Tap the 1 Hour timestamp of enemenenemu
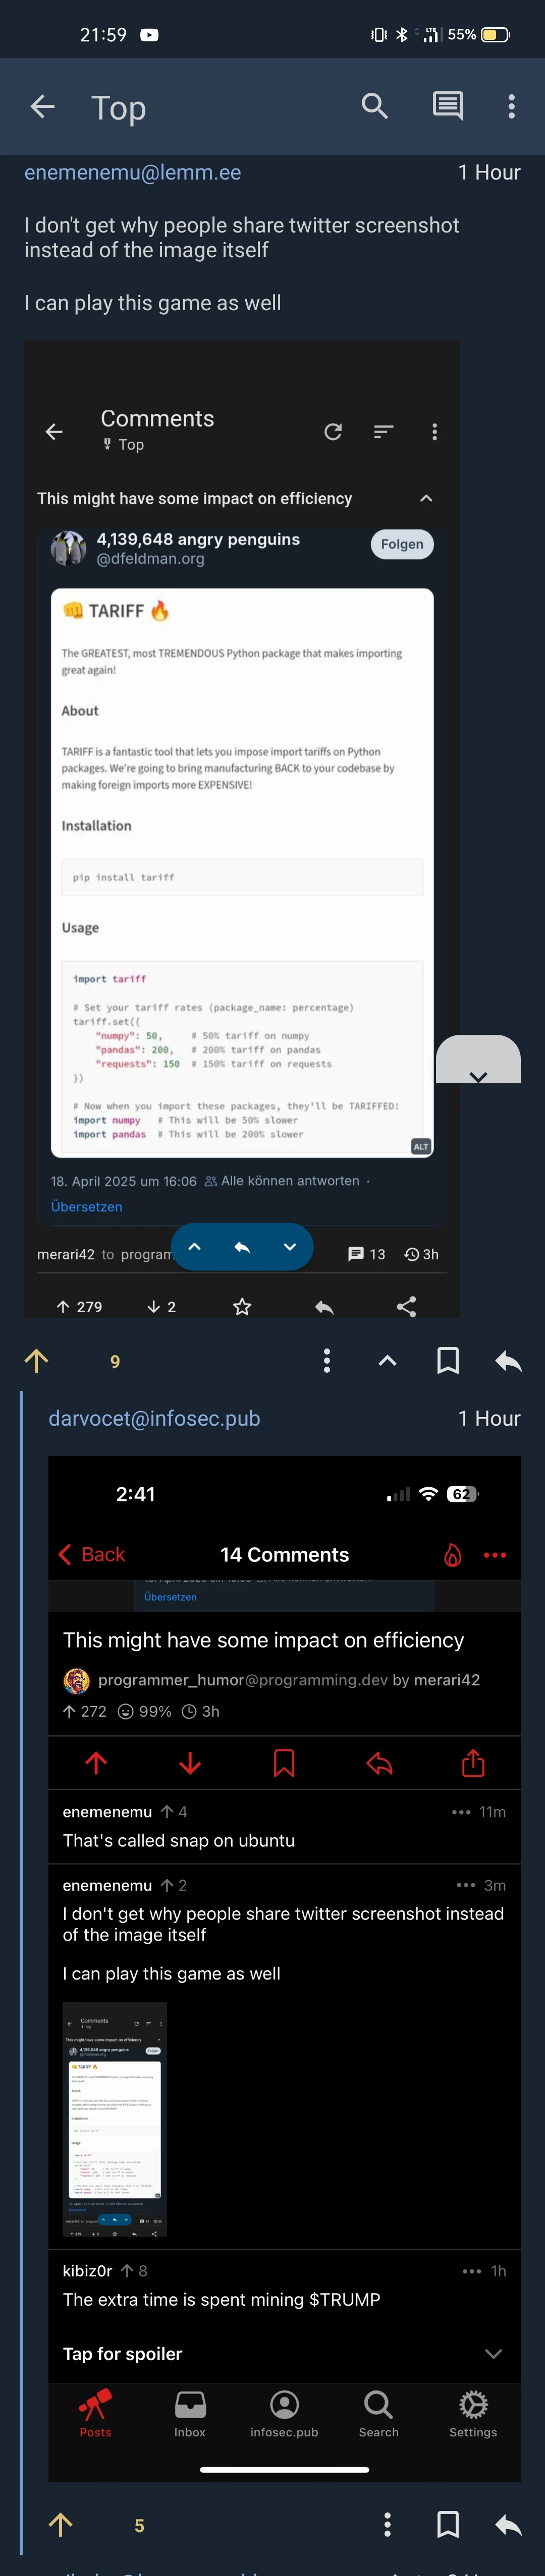545x2576 pixels. pyautogui.click(x=489, y=172)
